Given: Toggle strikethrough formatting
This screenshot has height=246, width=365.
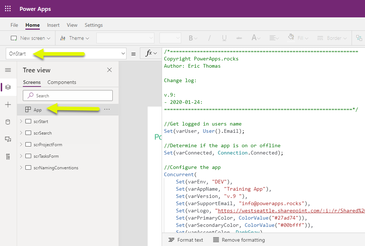Looking at the screenshot, I should (x=239, y=38).
